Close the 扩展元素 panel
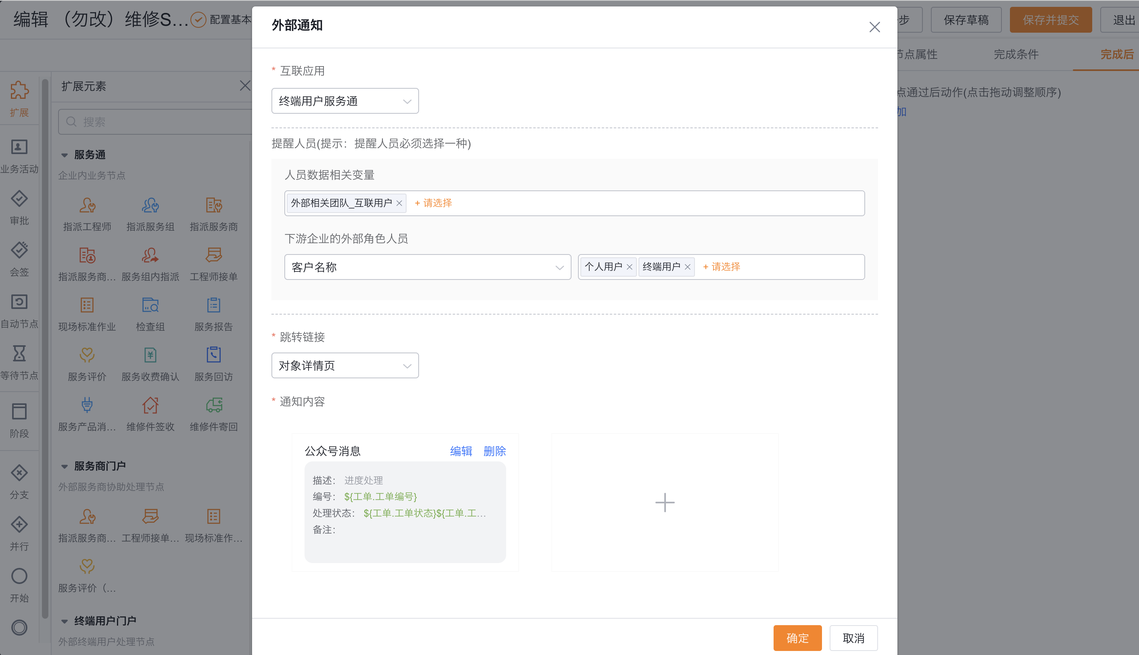 [245, 86]
